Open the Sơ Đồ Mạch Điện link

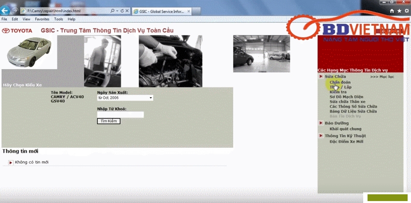point(346,97)
